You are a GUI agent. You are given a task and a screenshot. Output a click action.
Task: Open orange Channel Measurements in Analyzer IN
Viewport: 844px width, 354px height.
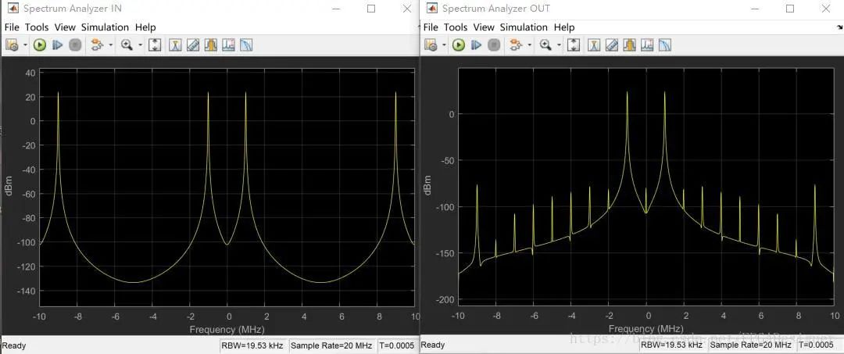point(210,45)
